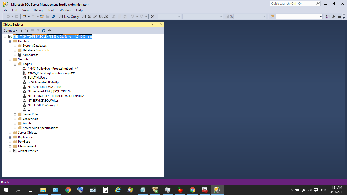Expand the XEvent Profiler node
The image size is (347, 195).
tap(10, 151)
